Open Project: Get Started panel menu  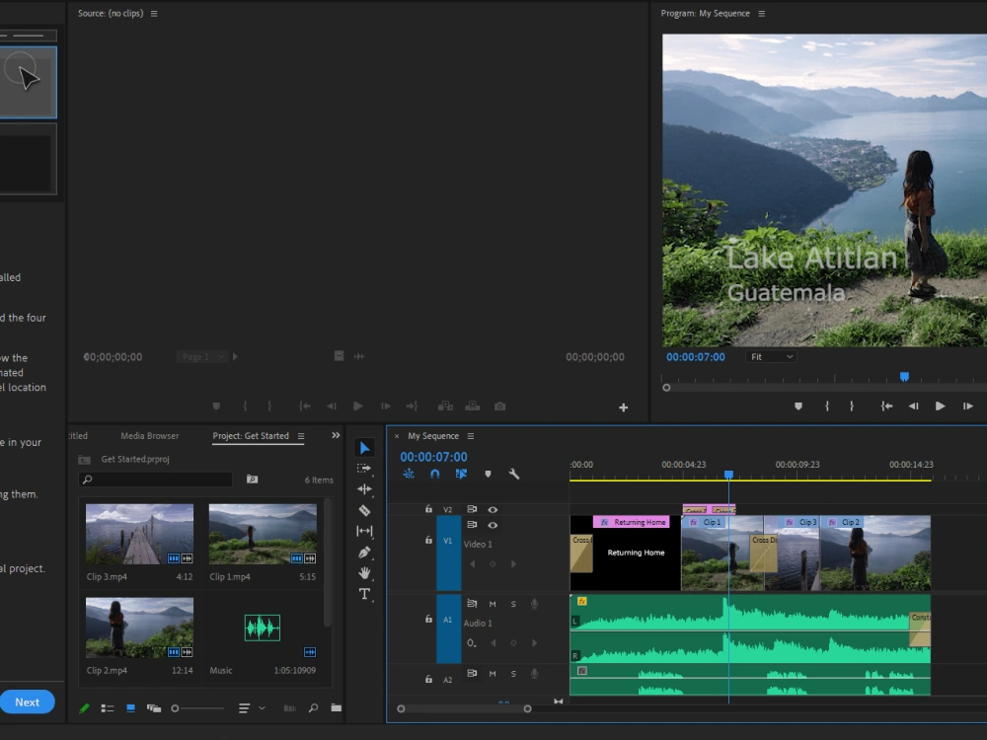301,436
